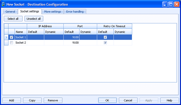The width and height of the screenshot is (181, 105).
Task: Select Socket 2 port default value 9100
Action: [x=71, y=43]
